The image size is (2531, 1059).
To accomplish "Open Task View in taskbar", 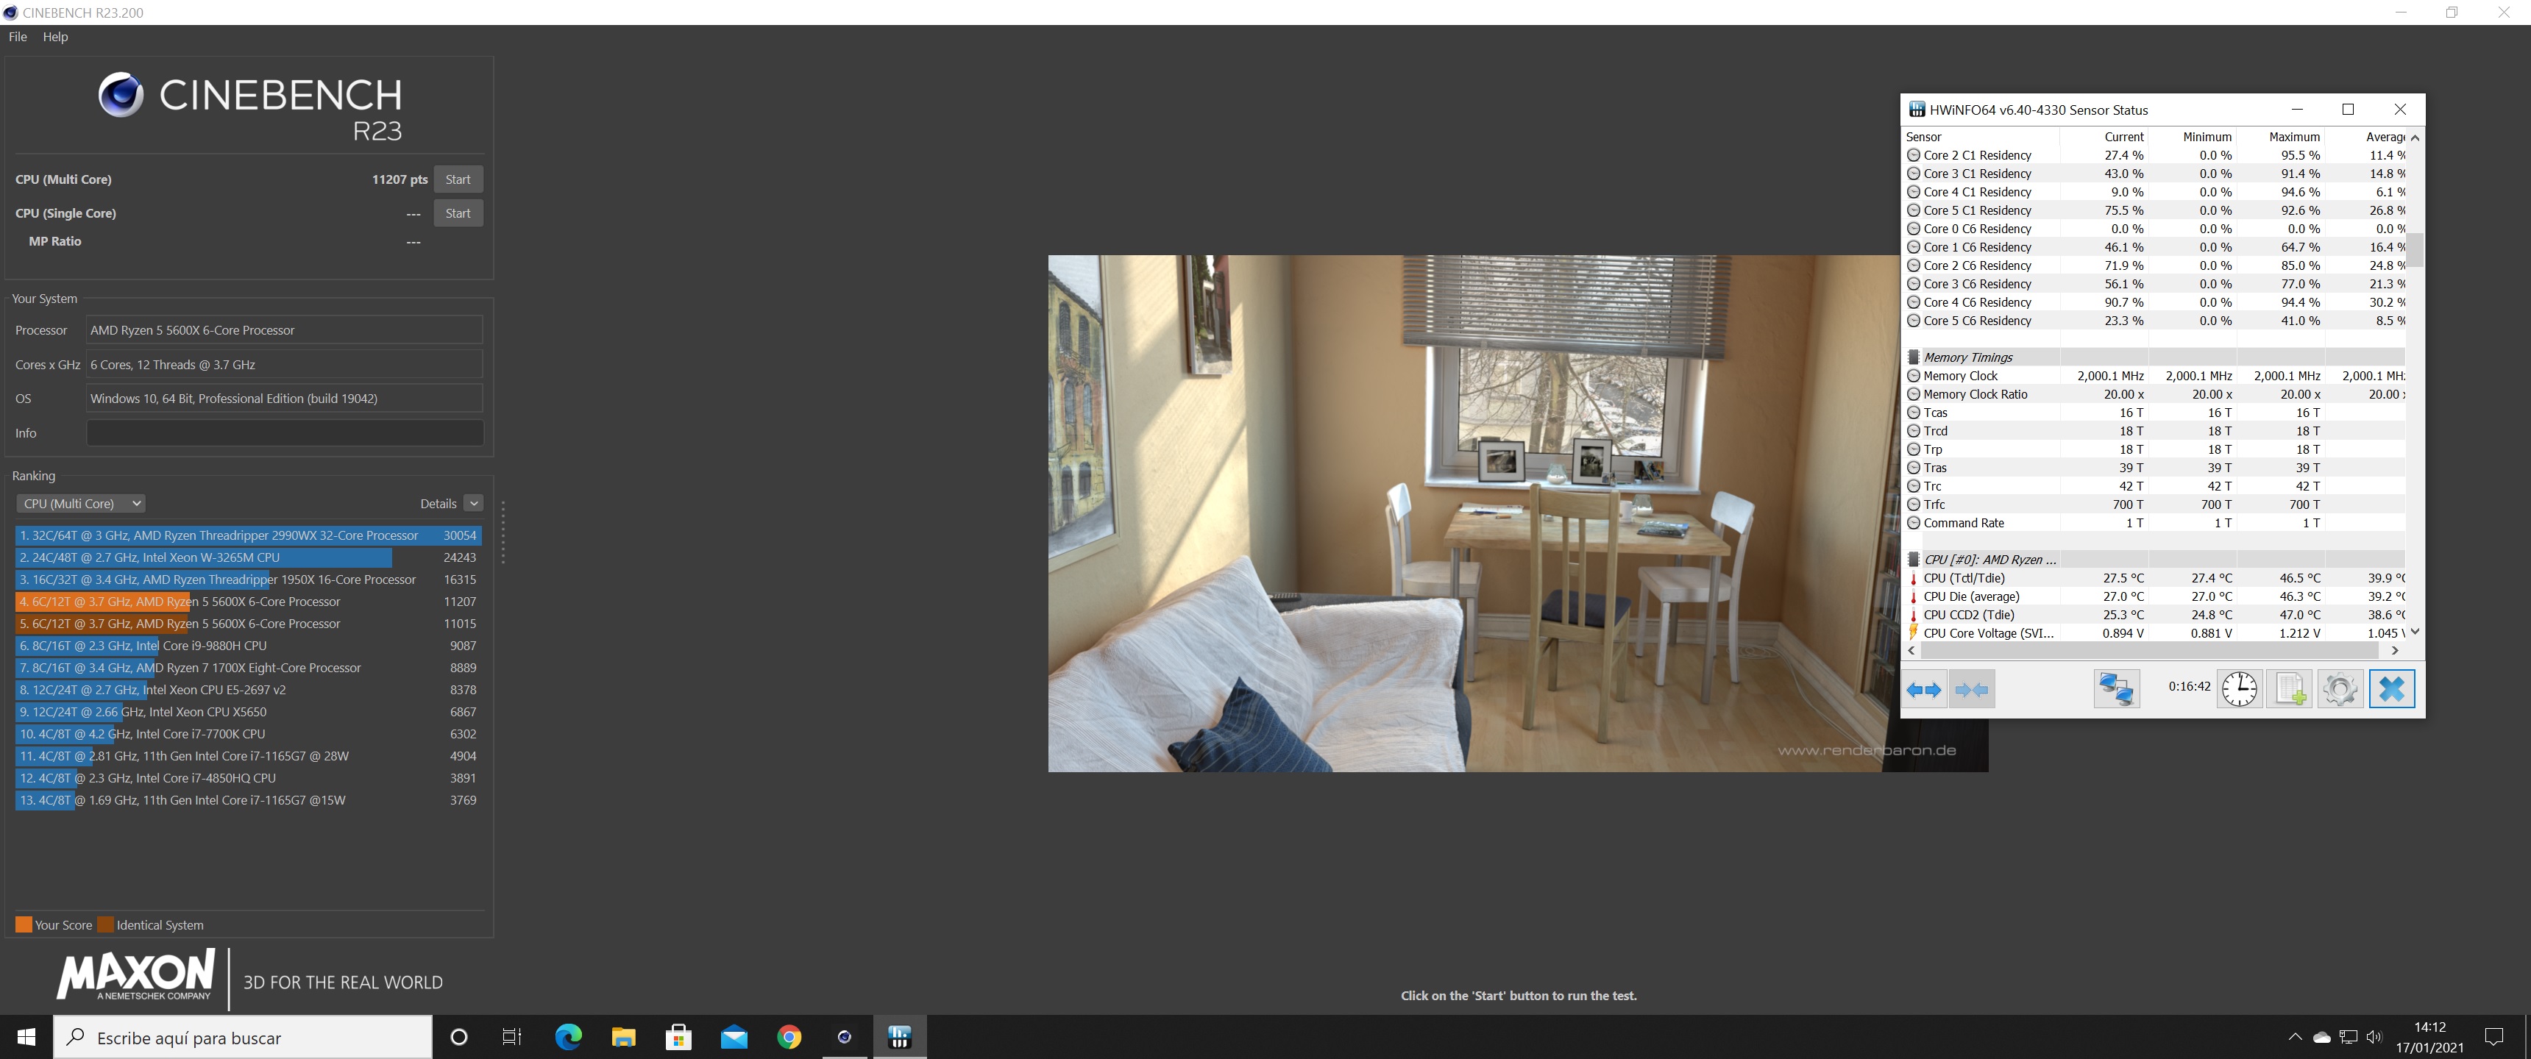I will (x=512, y=1038).
